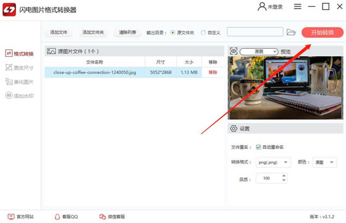Increase quality value with up arrow
This screenshot has height=223, width=346.
tap(284, 176)
